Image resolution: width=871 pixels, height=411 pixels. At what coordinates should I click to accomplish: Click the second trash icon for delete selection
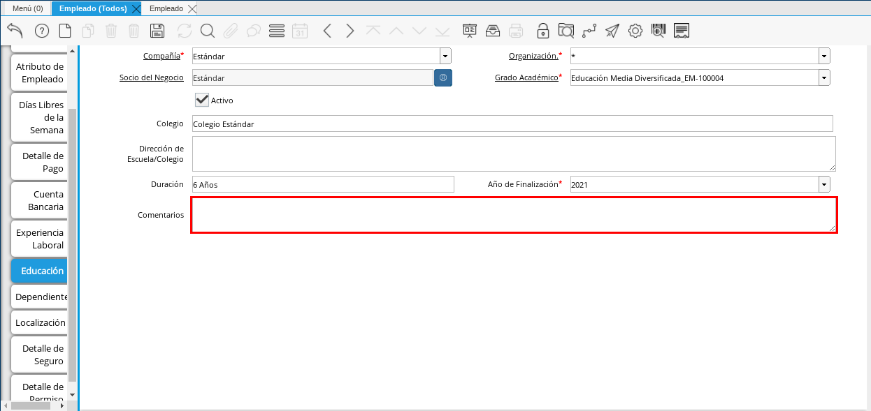tap(134, 31)
